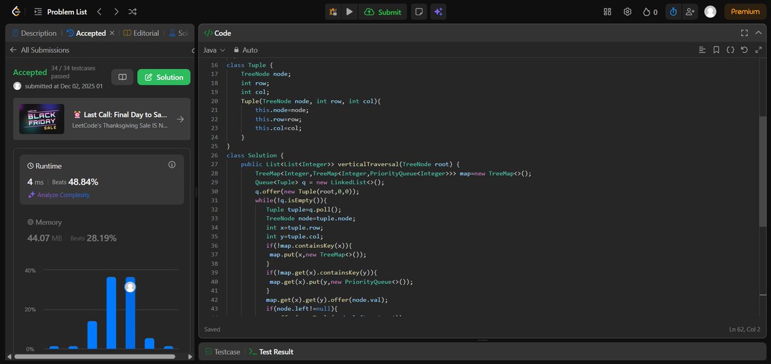Screen dimensions: 771x364
Task: Click the format code lines icon
Action: (702, 49)
